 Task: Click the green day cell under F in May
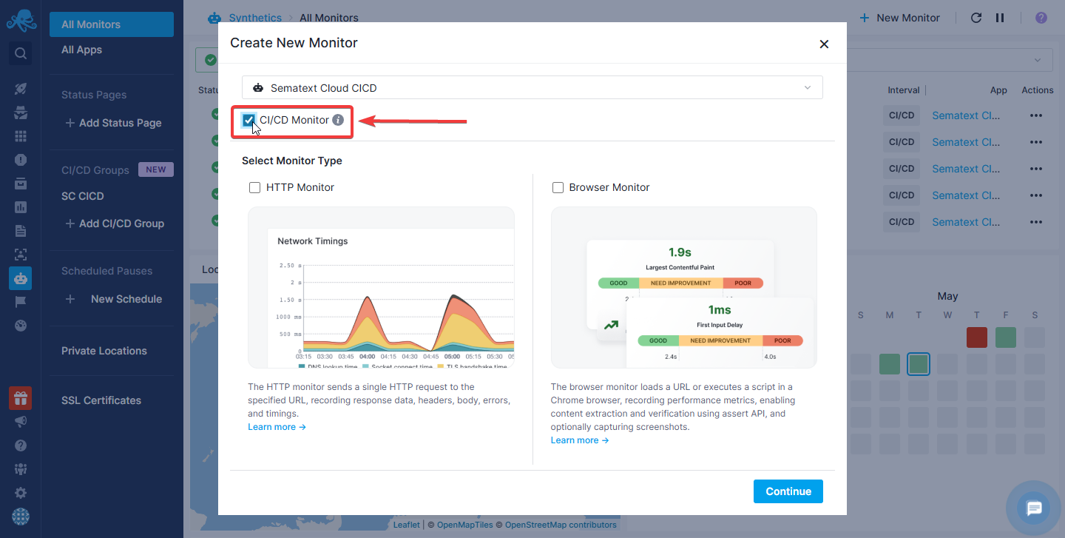coord(1006,337)
